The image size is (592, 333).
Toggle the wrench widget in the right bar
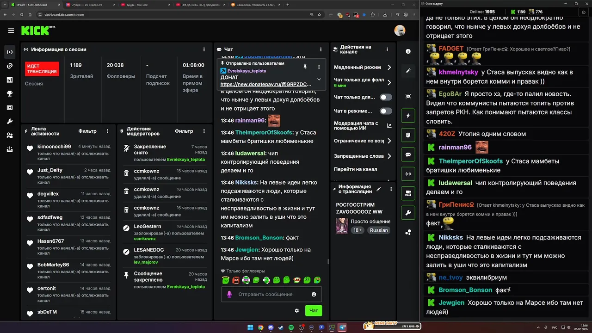click(x=408, y=213)
